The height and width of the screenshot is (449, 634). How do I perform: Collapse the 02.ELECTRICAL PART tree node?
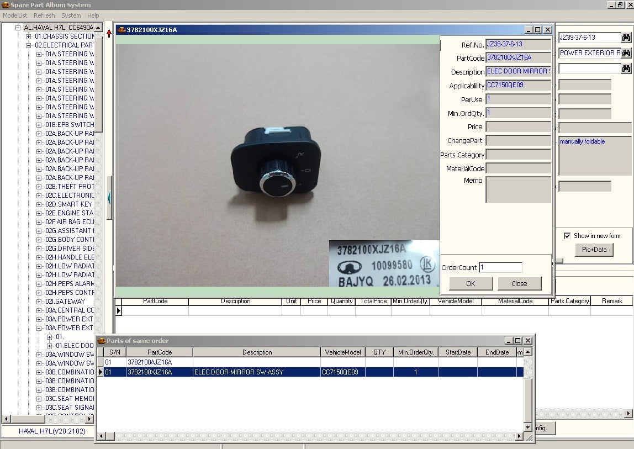[x=29, y=45]
